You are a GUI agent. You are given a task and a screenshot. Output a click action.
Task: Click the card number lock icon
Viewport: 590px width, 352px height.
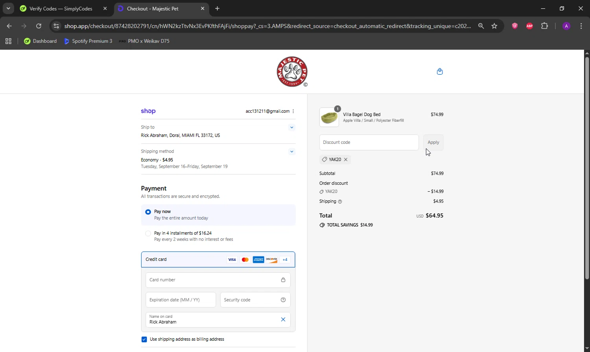click(283, 280)
